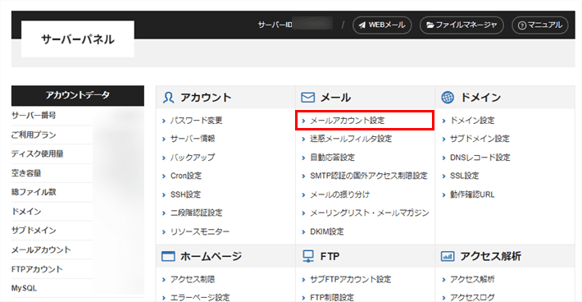The height and width of the screenshot is (302, 582).
Task: Open DNSレコード設定
Action: pos(480,157)
